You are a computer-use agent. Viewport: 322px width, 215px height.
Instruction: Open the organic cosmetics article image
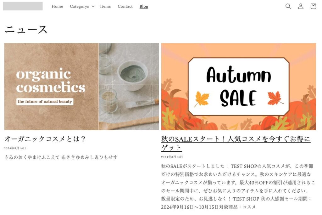[x=81, y=87]
